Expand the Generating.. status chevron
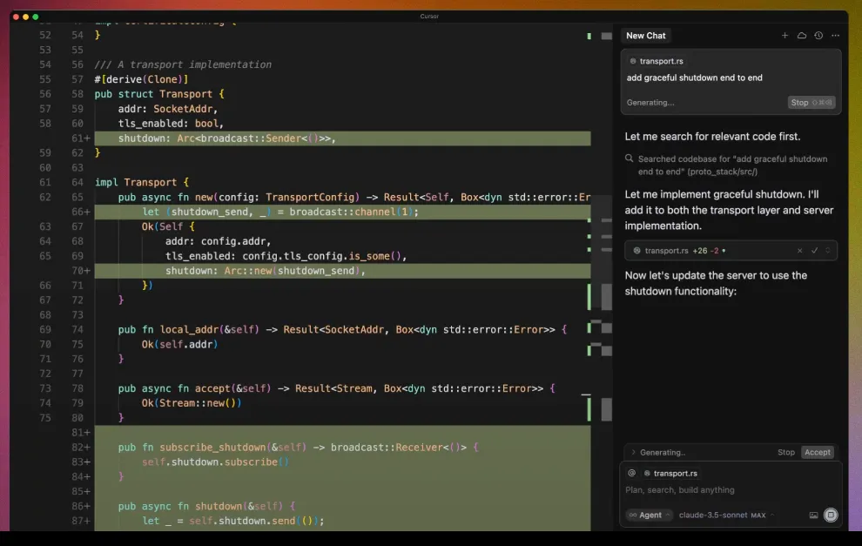Viewport: 862px width, 546px height. [x=633, y=452]
